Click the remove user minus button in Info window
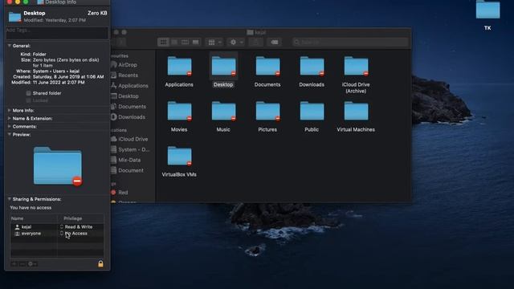Viewport: 514px width, 289px height. click(22, 264)
